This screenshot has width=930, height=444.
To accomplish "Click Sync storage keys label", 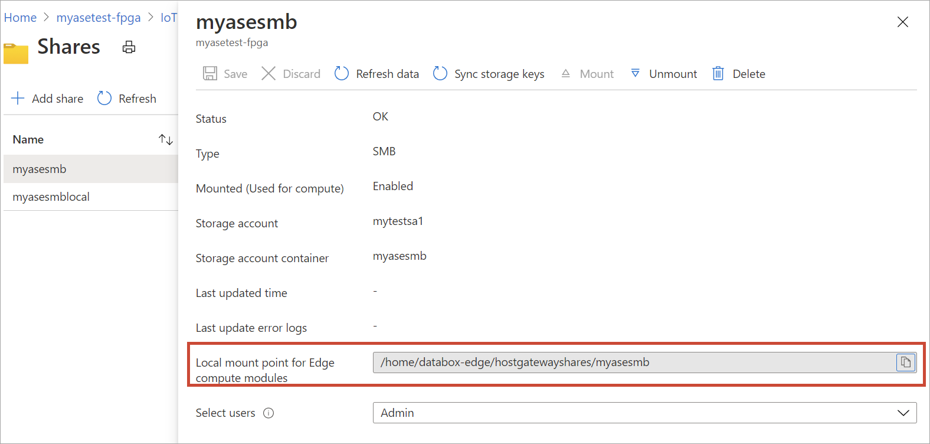I will [x=499, y=74].
